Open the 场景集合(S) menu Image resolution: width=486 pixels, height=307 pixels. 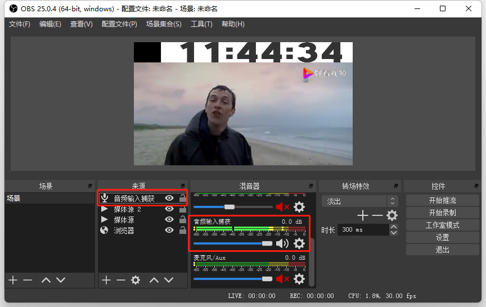click(x=164, y=24)
